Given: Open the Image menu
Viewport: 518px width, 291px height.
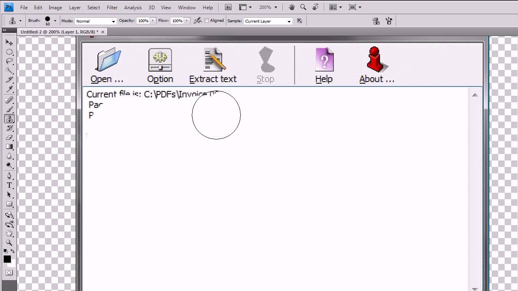Looking at the screenshot, I should pos(55,7).
